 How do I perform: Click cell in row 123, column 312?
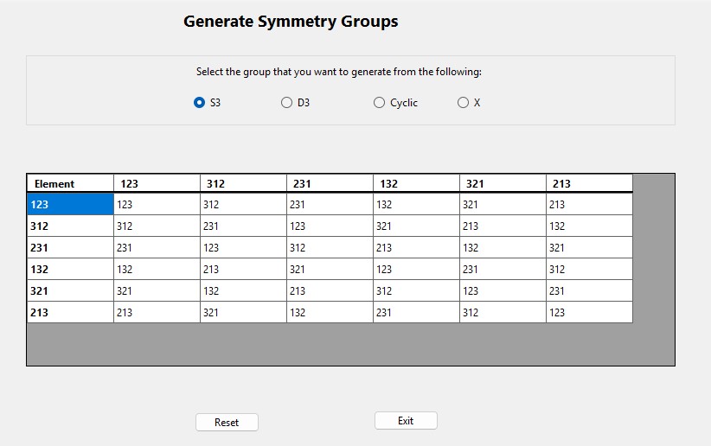pyautogui.click(x=244, y=204)
